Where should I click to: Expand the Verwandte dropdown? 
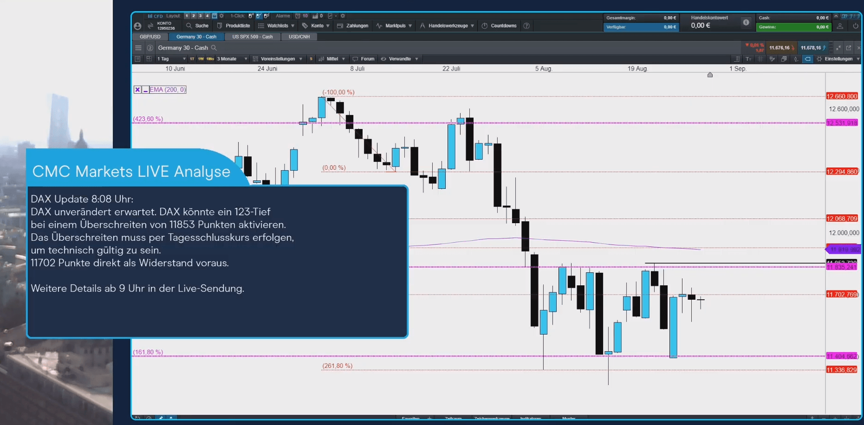[x=399, y=59]
